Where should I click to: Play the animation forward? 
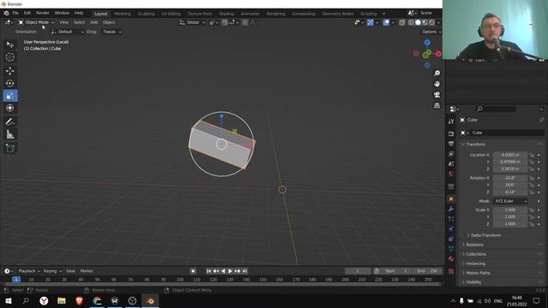[230, 271]
